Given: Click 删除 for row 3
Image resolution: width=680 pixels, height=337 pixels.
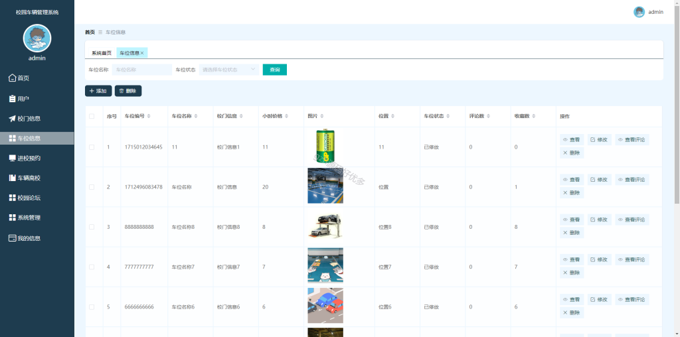Looking at the screenshot, I should tap(572, 233).
